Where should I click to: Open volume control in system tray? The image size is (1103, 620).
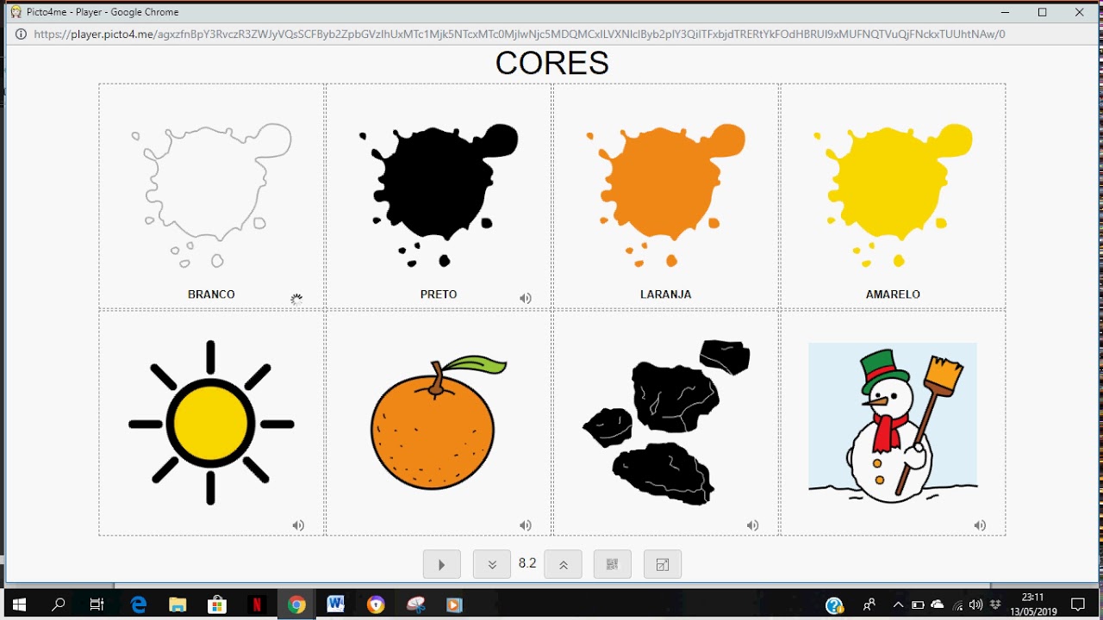(x=976, y=604)
